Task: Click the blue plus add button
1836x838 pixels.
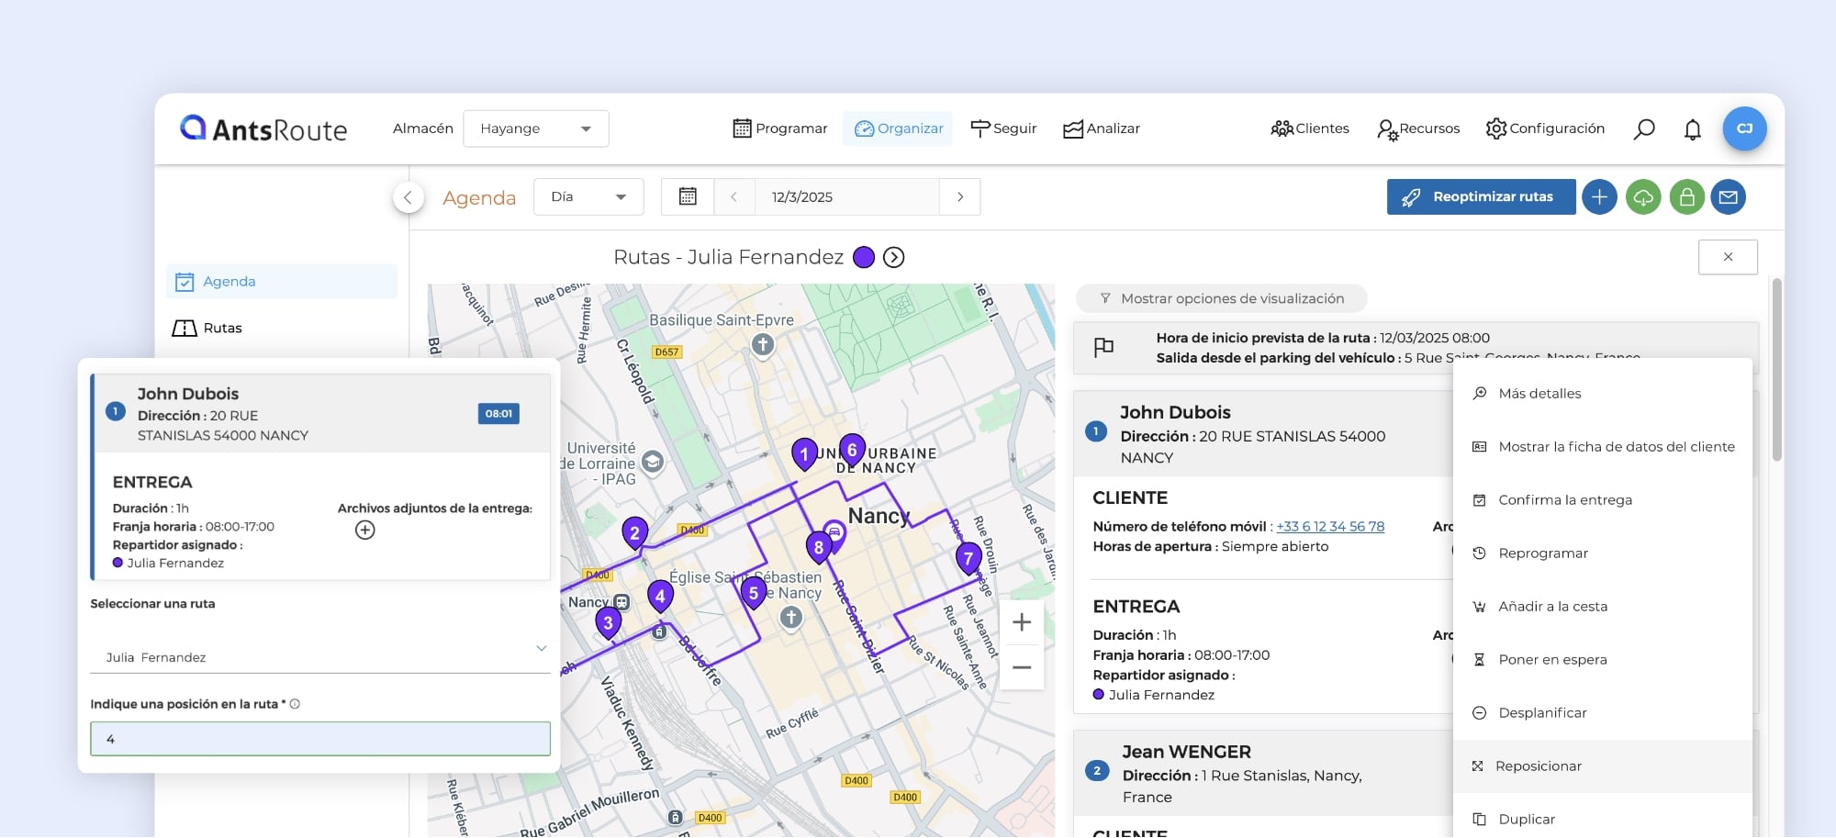Action: (x=1598, y=197)
